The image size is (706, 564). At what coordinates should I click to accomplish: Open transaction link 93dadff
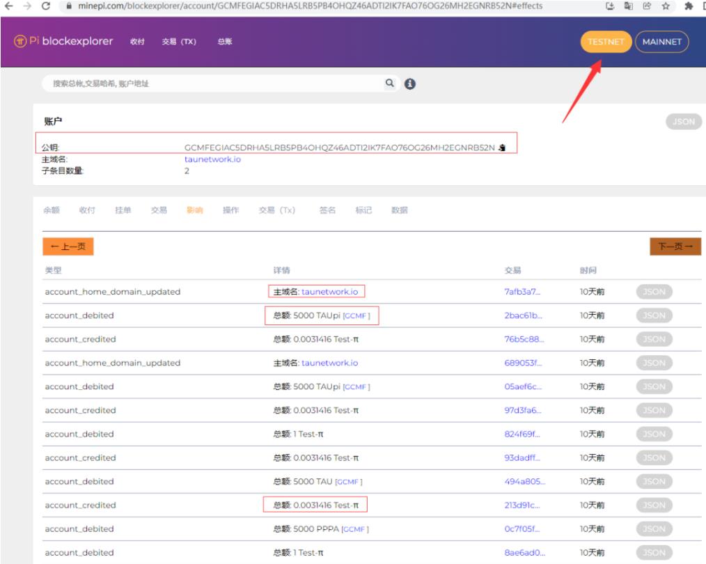coord(522,457)
